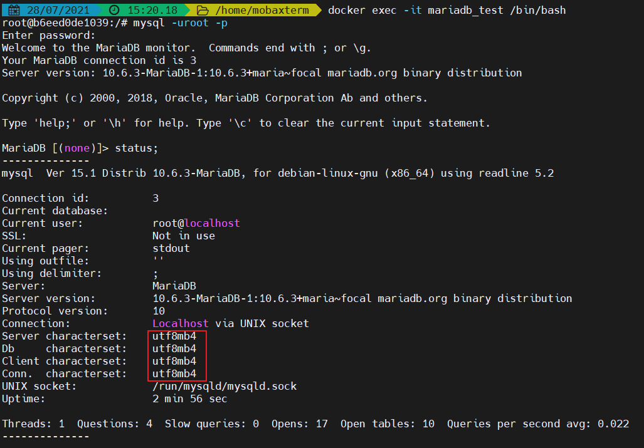Click the folder icon before /home/mobaxterm

[x=202, y=10]
